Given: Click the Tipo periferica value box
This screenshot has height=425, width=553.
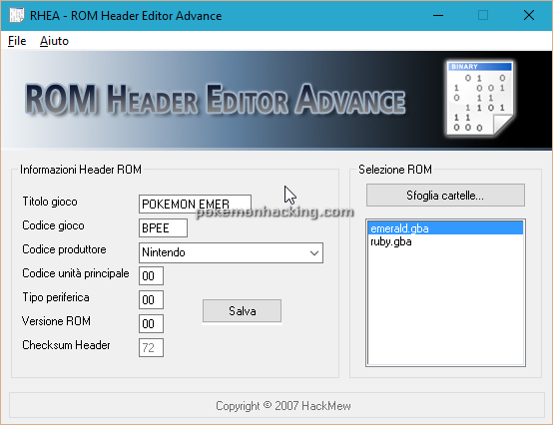Looking at the screenshot, I should point(151,300).
